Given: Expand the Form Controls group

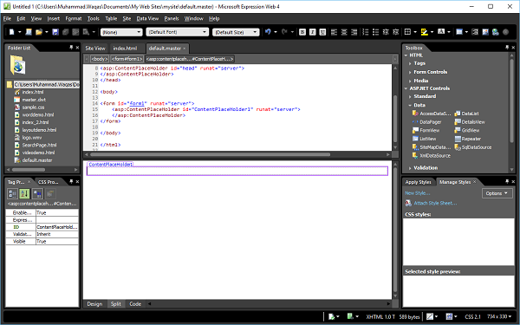Looking at the screenshot, I should click(430, 72).
